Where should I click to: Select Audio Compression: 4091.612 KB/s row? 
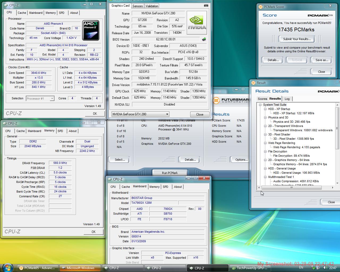pos(296,181)
